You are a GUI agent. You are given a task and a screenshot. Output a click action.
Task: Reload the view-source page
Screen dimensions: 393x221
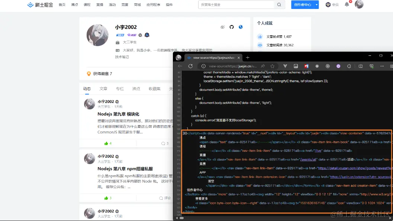[190, 66]
